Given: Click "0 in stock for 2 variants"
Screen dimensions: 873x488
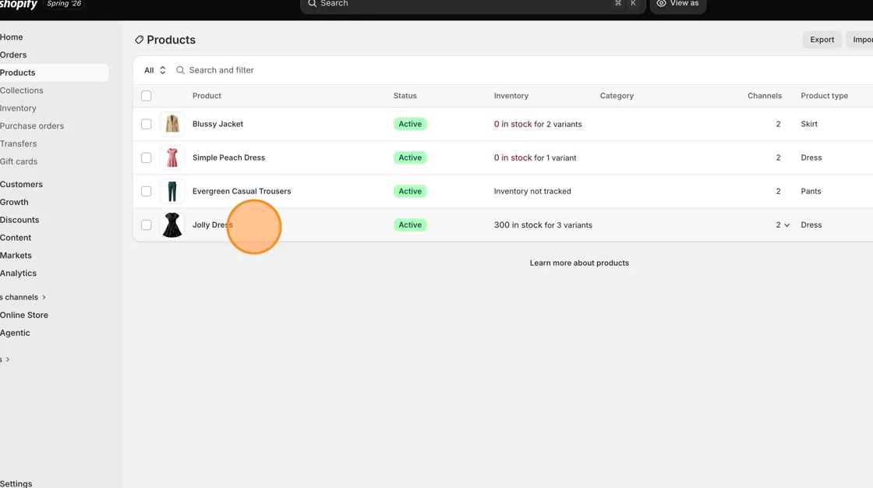Looking at the screenshot, I should [538, 124].
